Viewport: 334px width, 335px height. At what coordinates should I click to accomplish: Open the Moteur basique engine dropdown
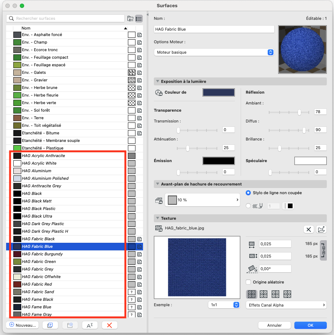[x=214, y=52]
